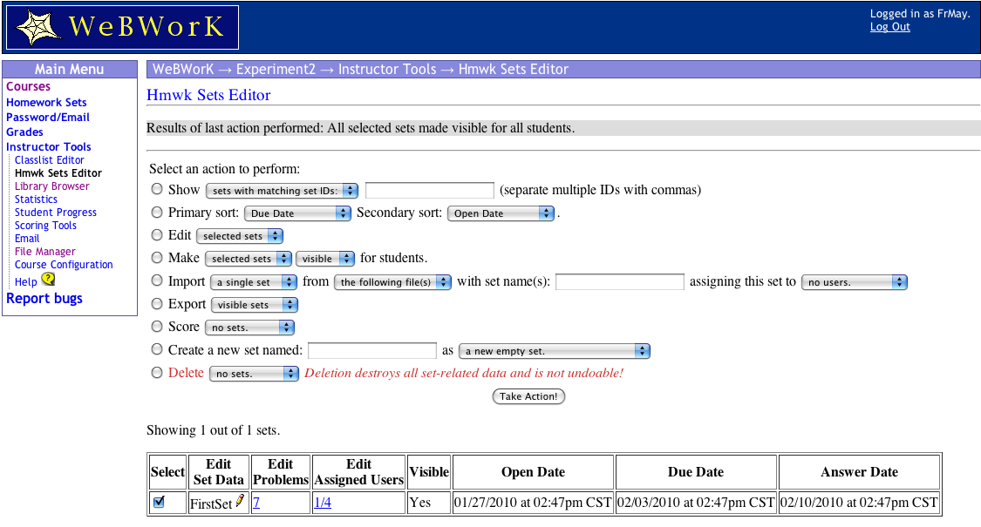The height and width of the screenshot is (527, 981).
Task: Click the Help link in sidebar
Action: [x=25, y=282]
